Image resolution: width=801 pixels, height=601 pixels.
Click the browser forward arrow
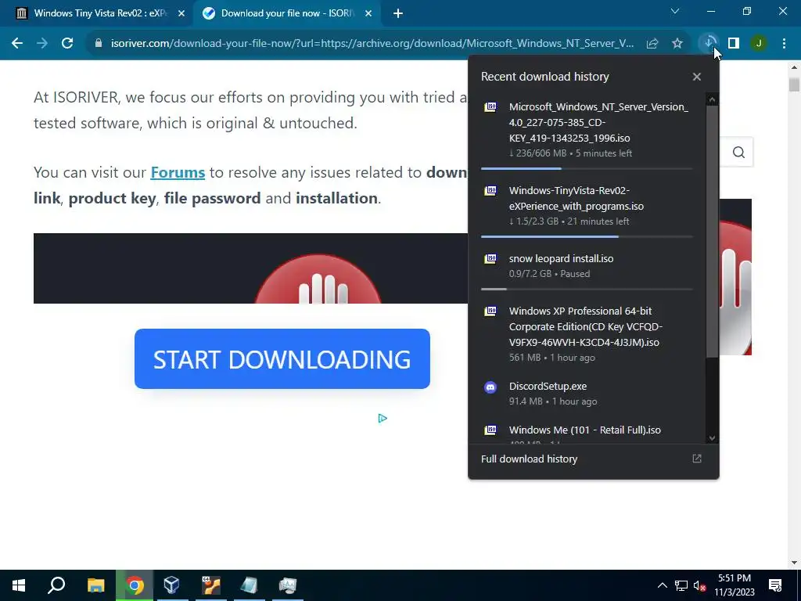[42, 44]
